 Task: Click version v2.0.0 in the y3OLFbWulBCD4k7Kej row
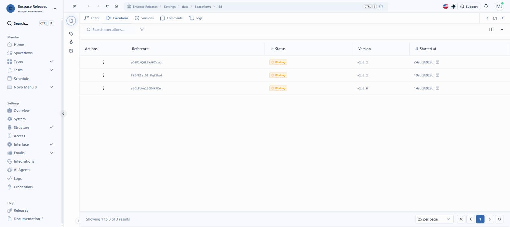(x=362, y=88)
